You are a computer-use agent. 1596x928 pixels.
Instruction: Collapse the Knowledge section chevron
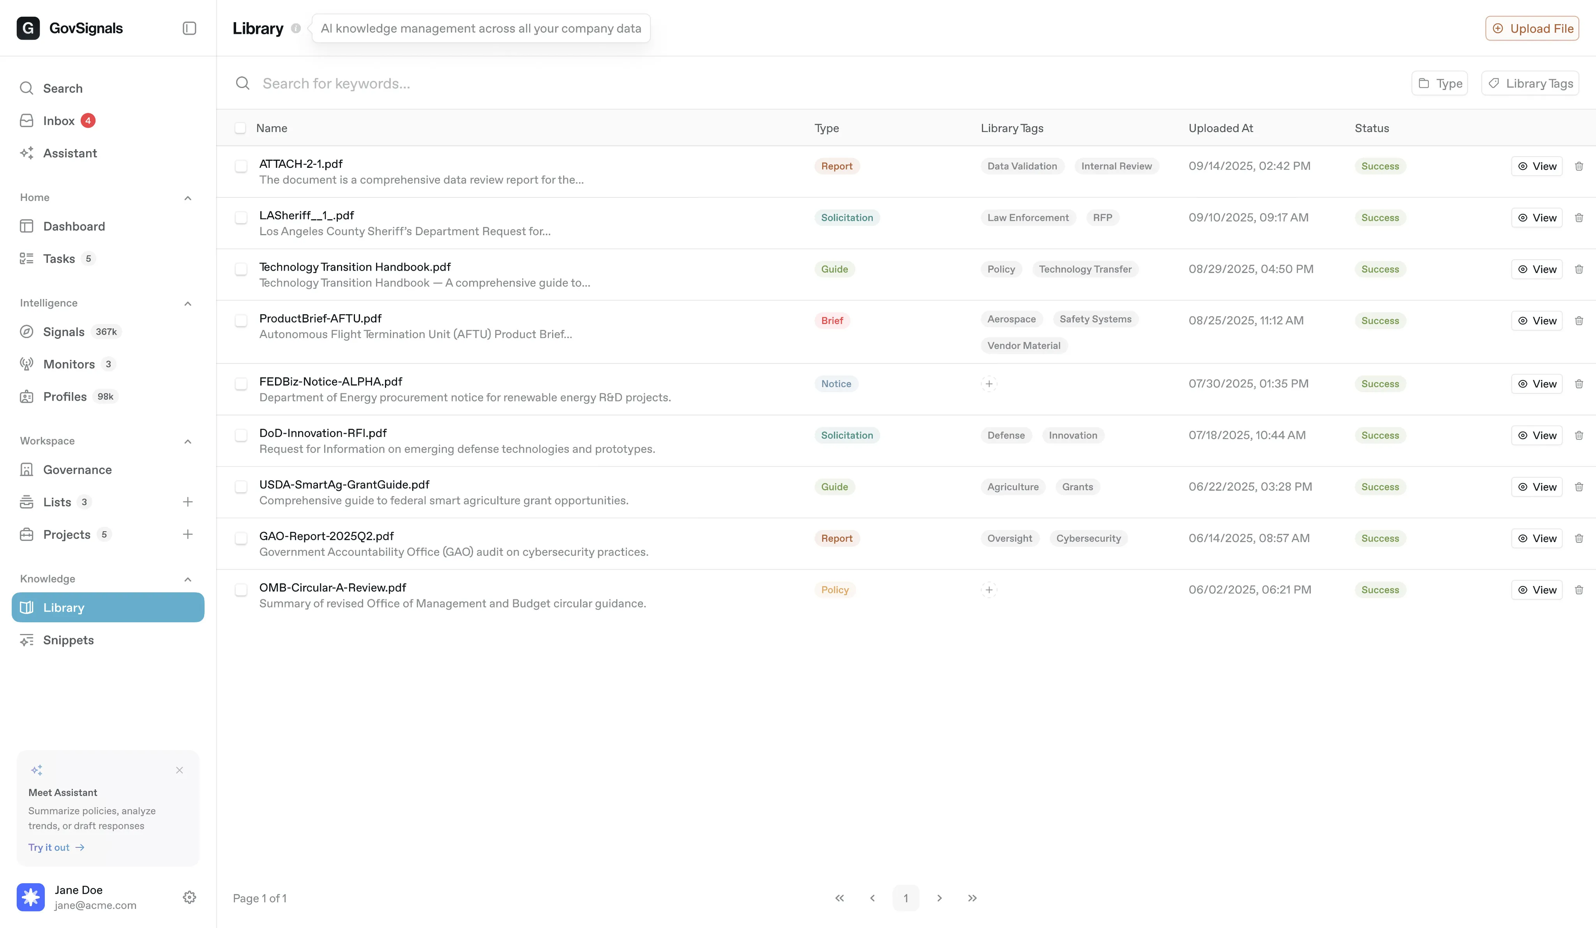coord(187,579)
